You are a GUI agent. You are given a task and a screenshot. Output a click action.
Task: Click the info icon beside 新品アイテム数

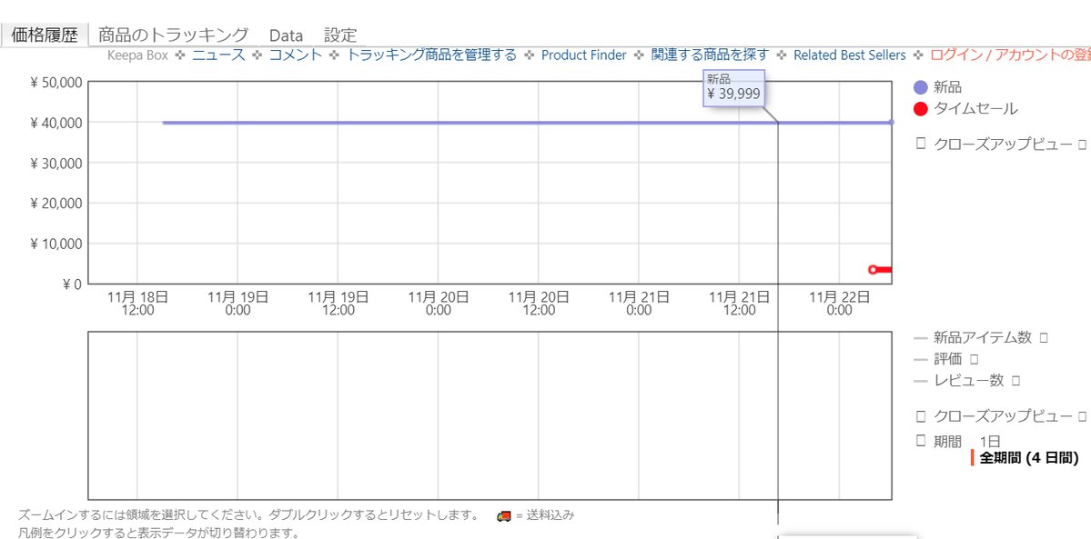1044,337
